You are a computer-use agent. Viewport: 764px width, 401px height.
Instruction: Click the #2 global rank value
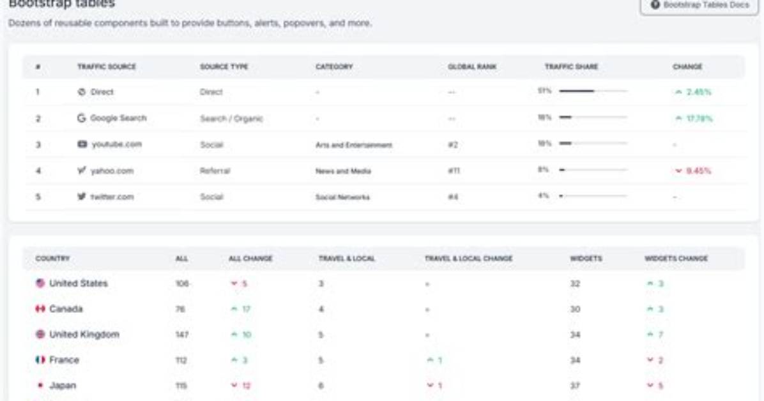[x=453, y=145]
